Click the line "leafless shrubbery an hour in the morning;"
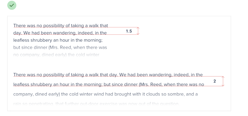This screenshot has width=248, height=116. point(58,40)
